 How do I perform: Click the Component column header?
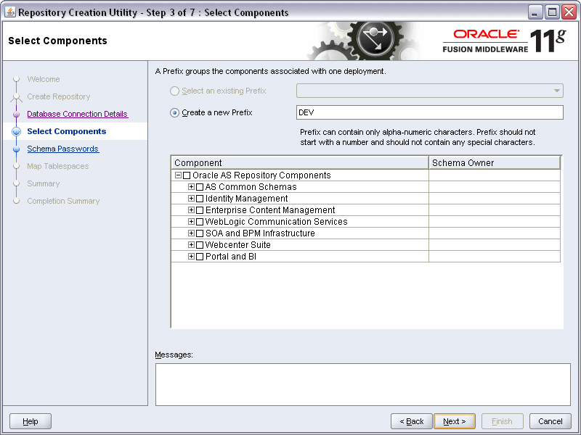point(300,162)
